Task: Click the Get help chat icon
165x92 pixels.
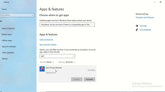Action: point(137,26)
